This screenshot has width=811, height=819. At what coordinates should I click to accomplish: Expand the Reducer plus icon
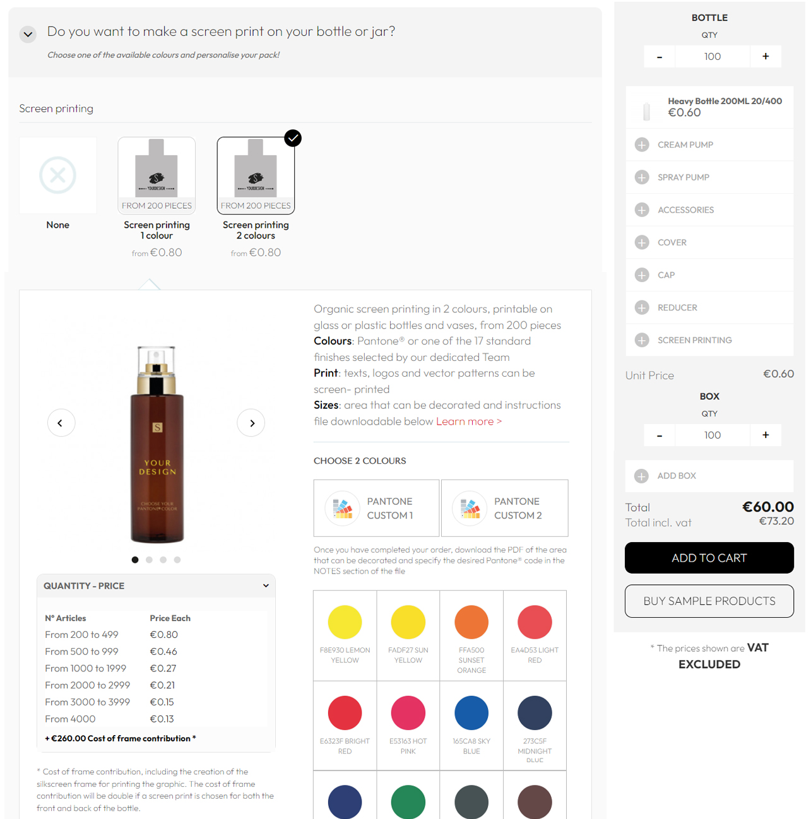pos(642,307)
